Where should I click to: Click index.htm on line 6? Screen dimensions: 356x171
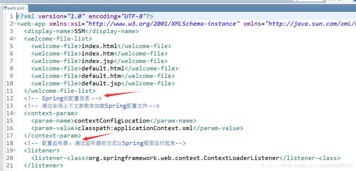[x=98, y=54]
